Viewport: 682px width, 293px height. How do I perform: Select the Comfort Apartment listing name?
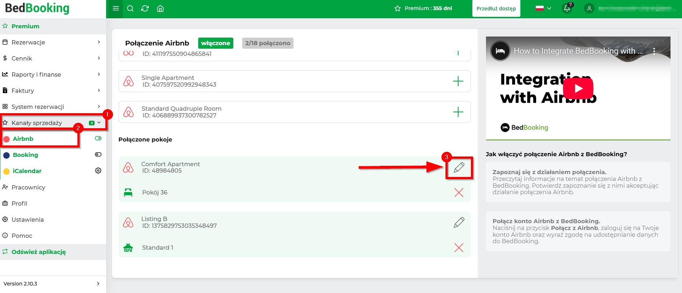(x=170, y=164)
